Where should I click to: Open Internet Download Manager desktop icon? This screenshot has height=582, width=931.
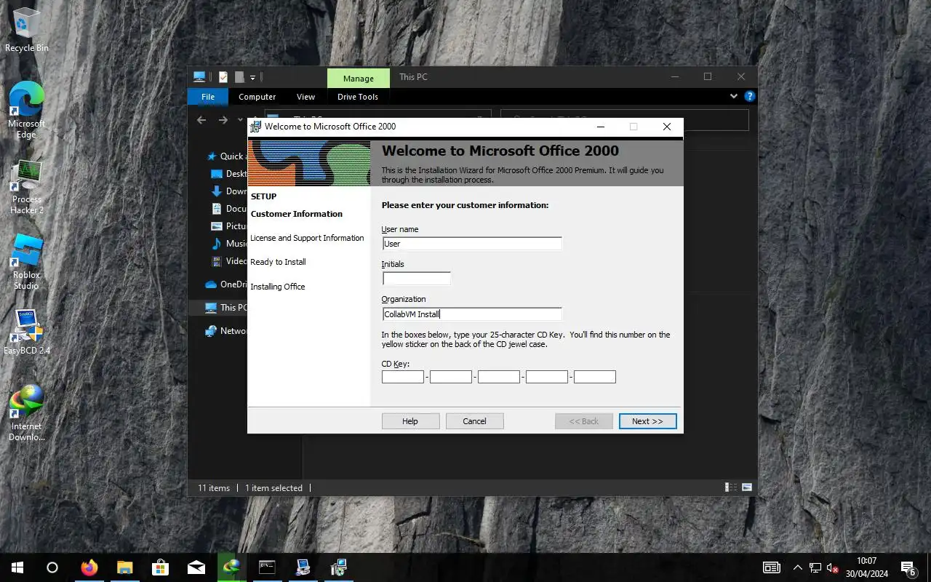point(27,412)
